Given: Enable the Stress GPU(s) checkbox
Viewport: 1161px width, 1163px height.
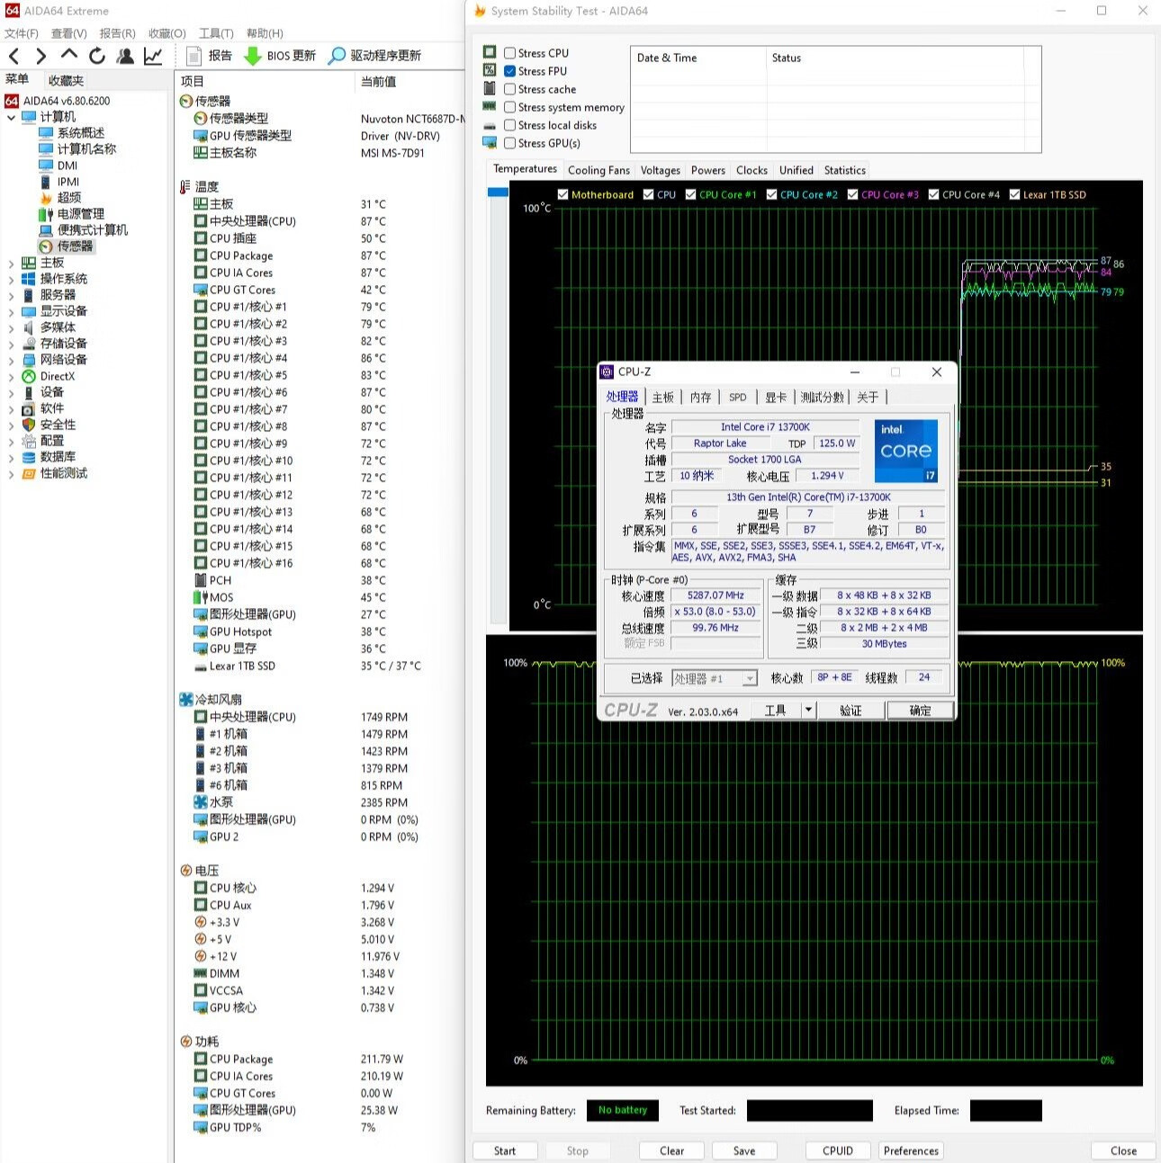Looking at the screenshot, I should coord(510,143).
